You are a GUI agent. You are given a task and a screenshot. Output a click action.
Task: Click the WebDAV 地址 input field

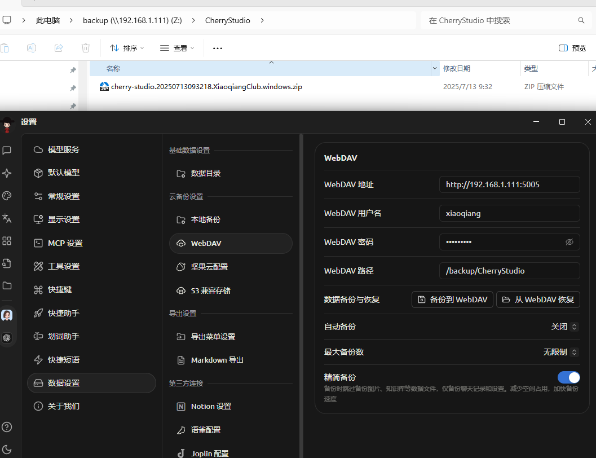click(x=510, y=184)
